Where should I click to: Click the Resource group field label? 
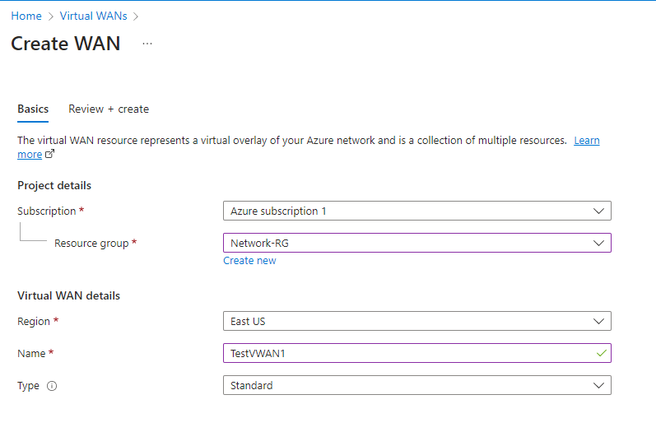point(91,244)
